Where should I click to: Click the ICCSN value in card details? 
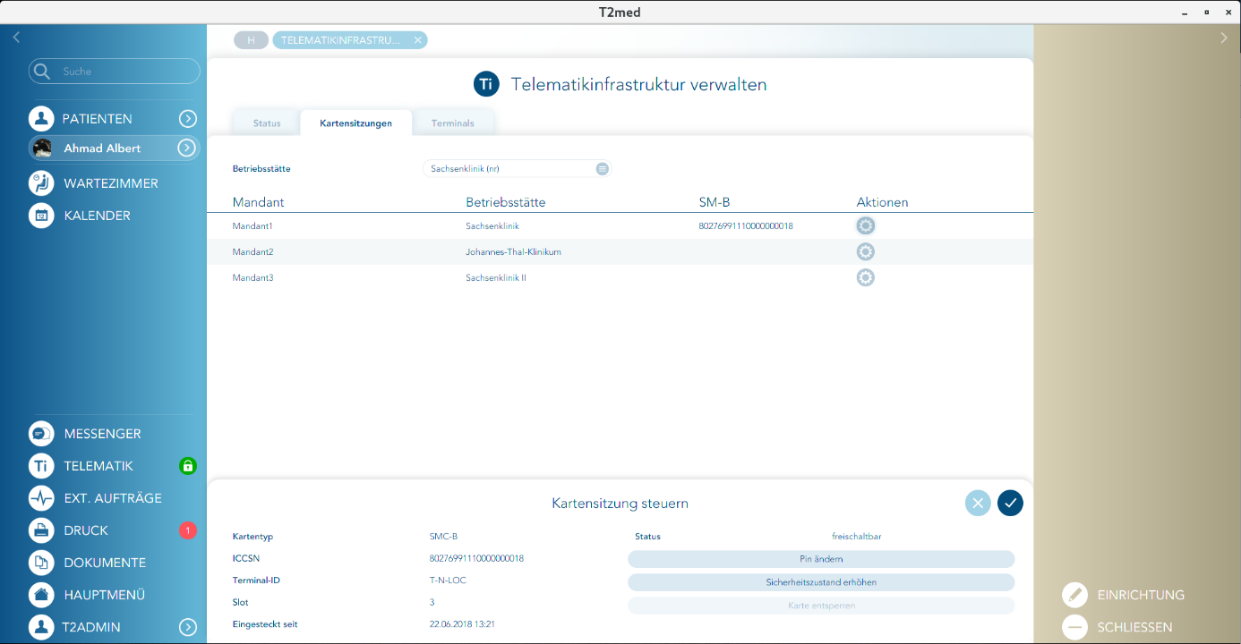[x=476, y=559]
